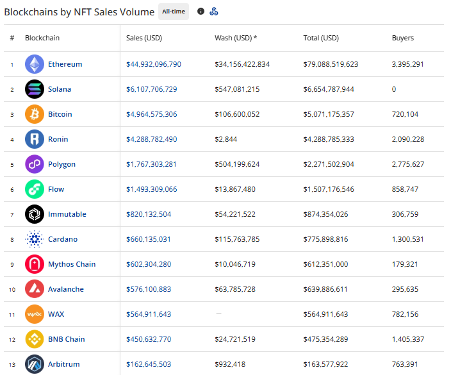Click the Immutable logo icon

pos(35,214)
